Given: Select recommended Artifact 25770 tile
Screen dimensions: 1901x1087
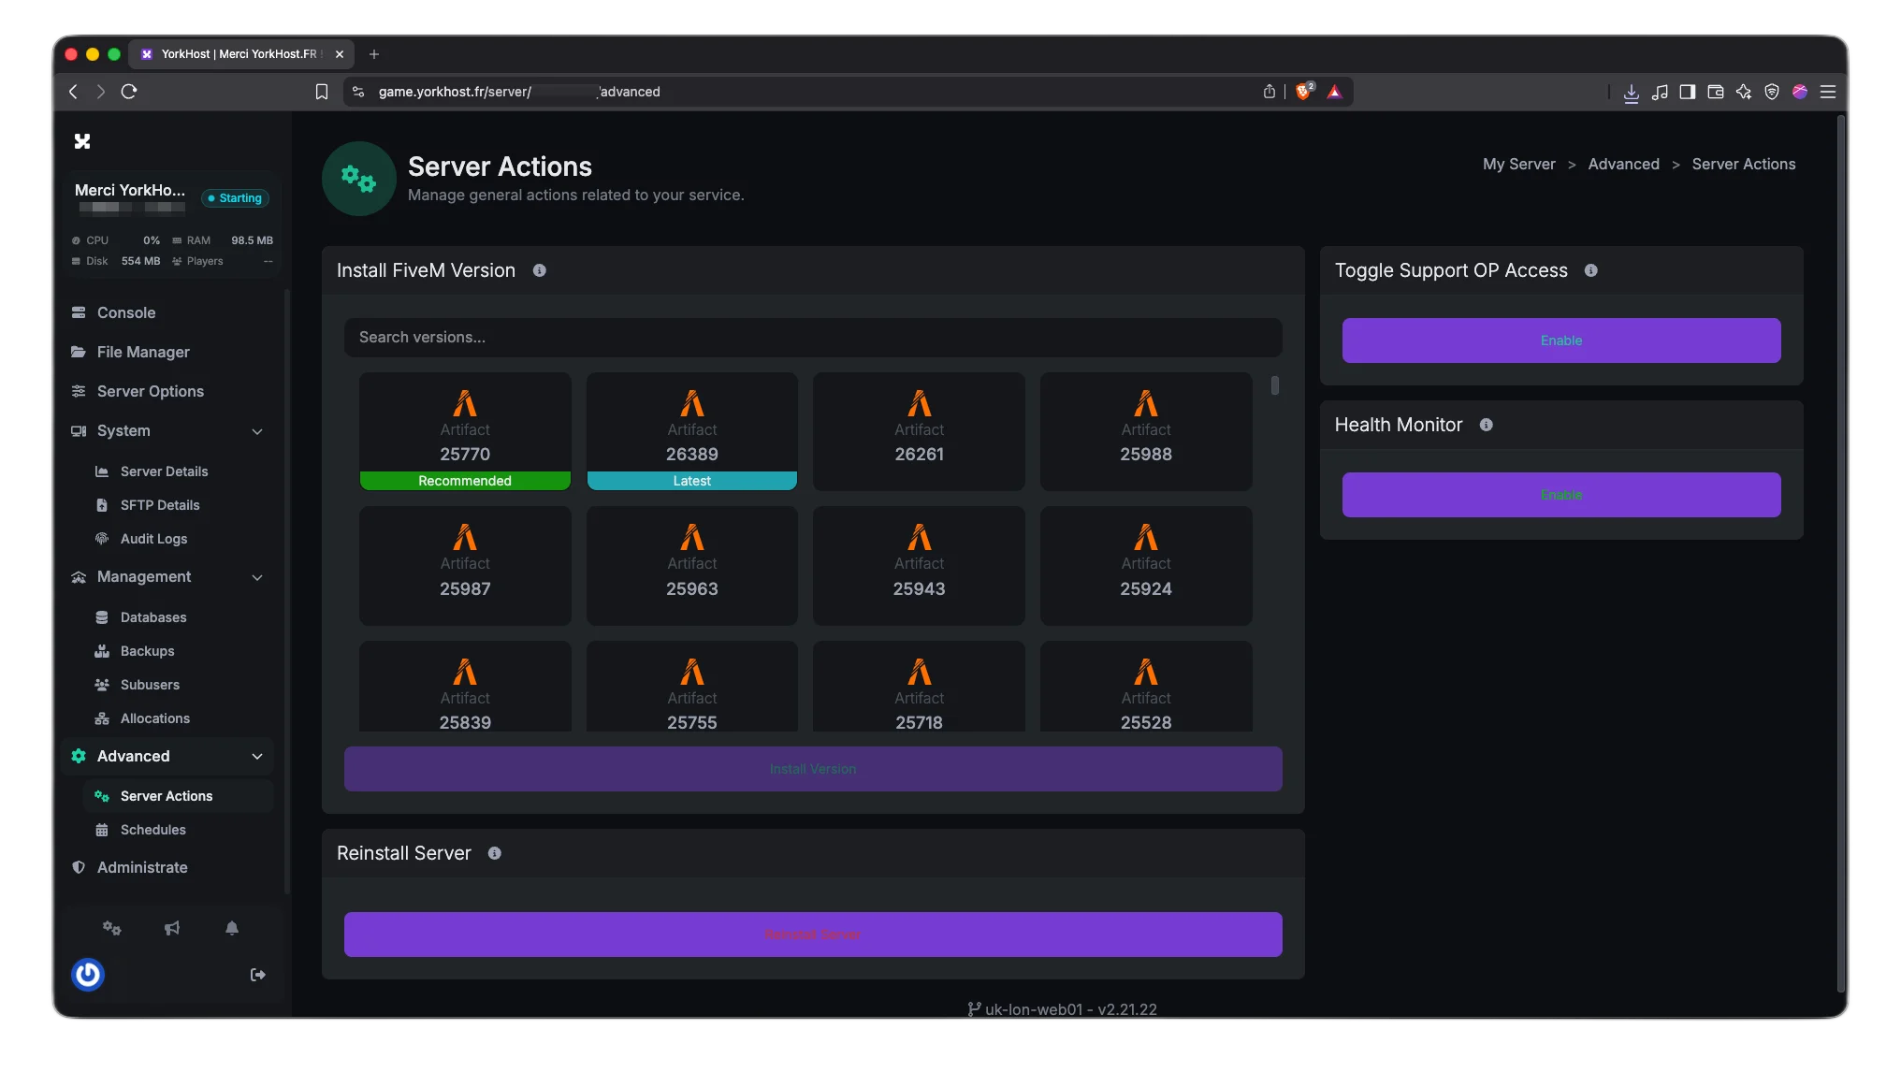Looking at the screenshot, I should [465, 431].
